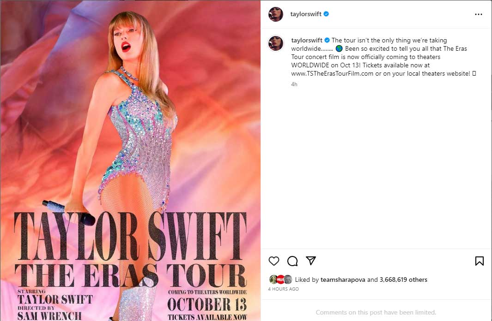
Task: Click the 4h timestamp under the caption
Action: [x=294, y=84]
